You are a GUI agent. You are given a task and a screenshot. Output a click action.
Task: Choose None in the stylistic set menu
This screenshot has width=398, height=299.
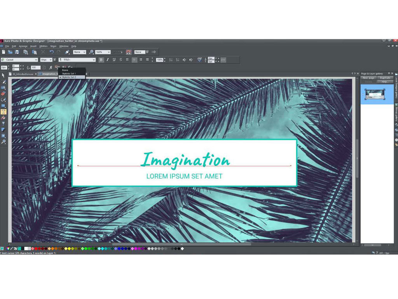coord(72,70)
